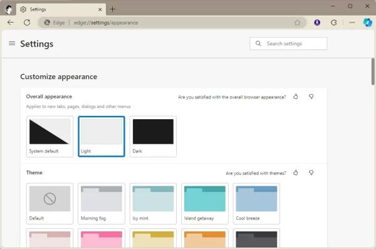Click the page vertical scrollbar thumb
The width and height of the screenshot is (376, 249).
[373, 72]
